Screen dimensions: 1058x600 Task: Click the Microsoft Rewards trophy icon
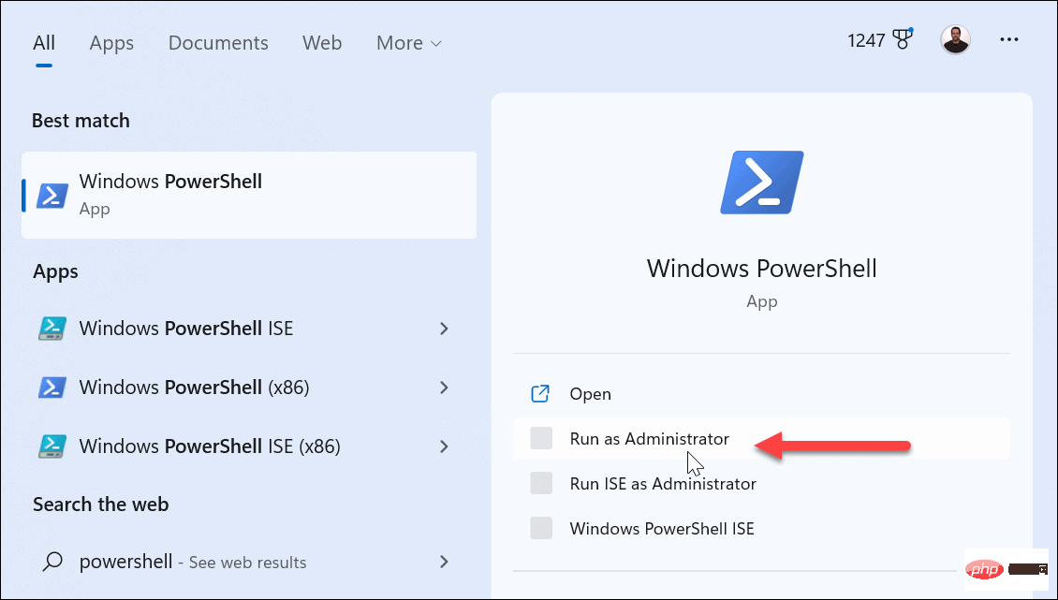902,38
